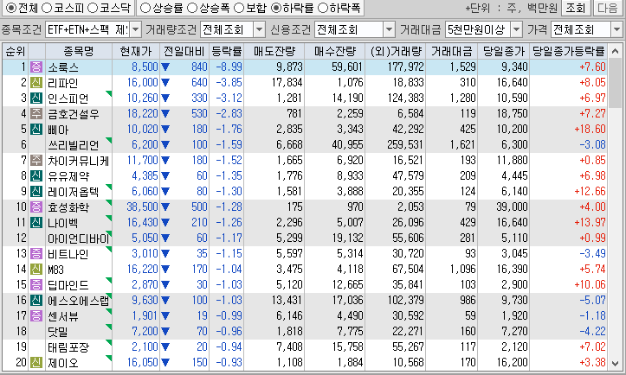
Task: Click the 신 badge beside 나이벡
Action: click(x=36, y=222)
